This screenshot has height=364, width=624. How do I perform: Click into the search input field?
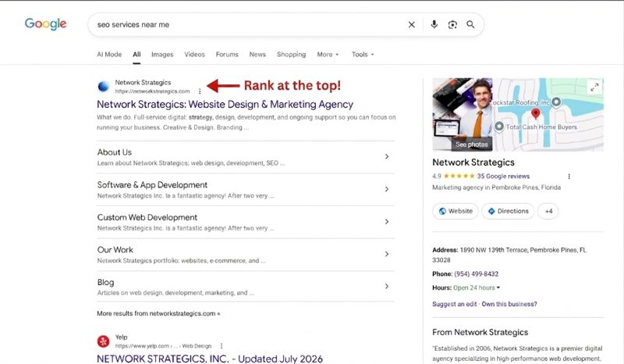[x=246, y=25]
